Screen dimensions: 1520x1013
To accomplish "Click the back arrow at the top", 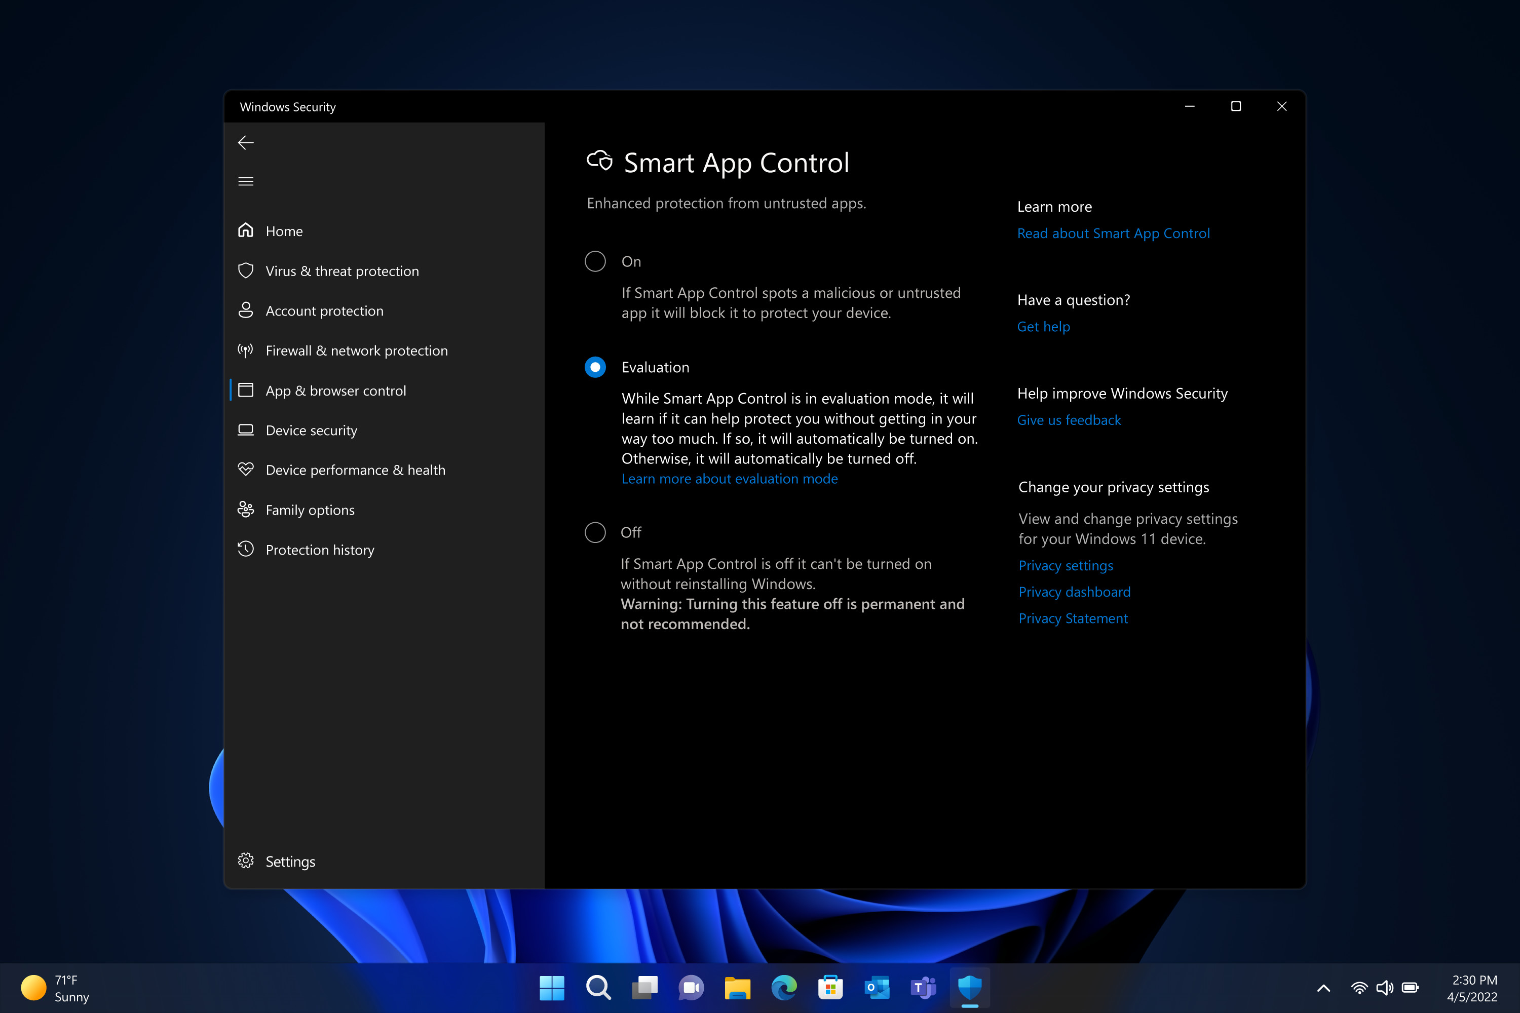I will (246, 143).
